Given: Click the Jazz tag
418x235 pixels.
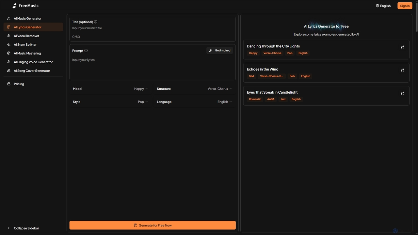Looking at the screenshot, I should pyautogui.click(x=283, y=99).
